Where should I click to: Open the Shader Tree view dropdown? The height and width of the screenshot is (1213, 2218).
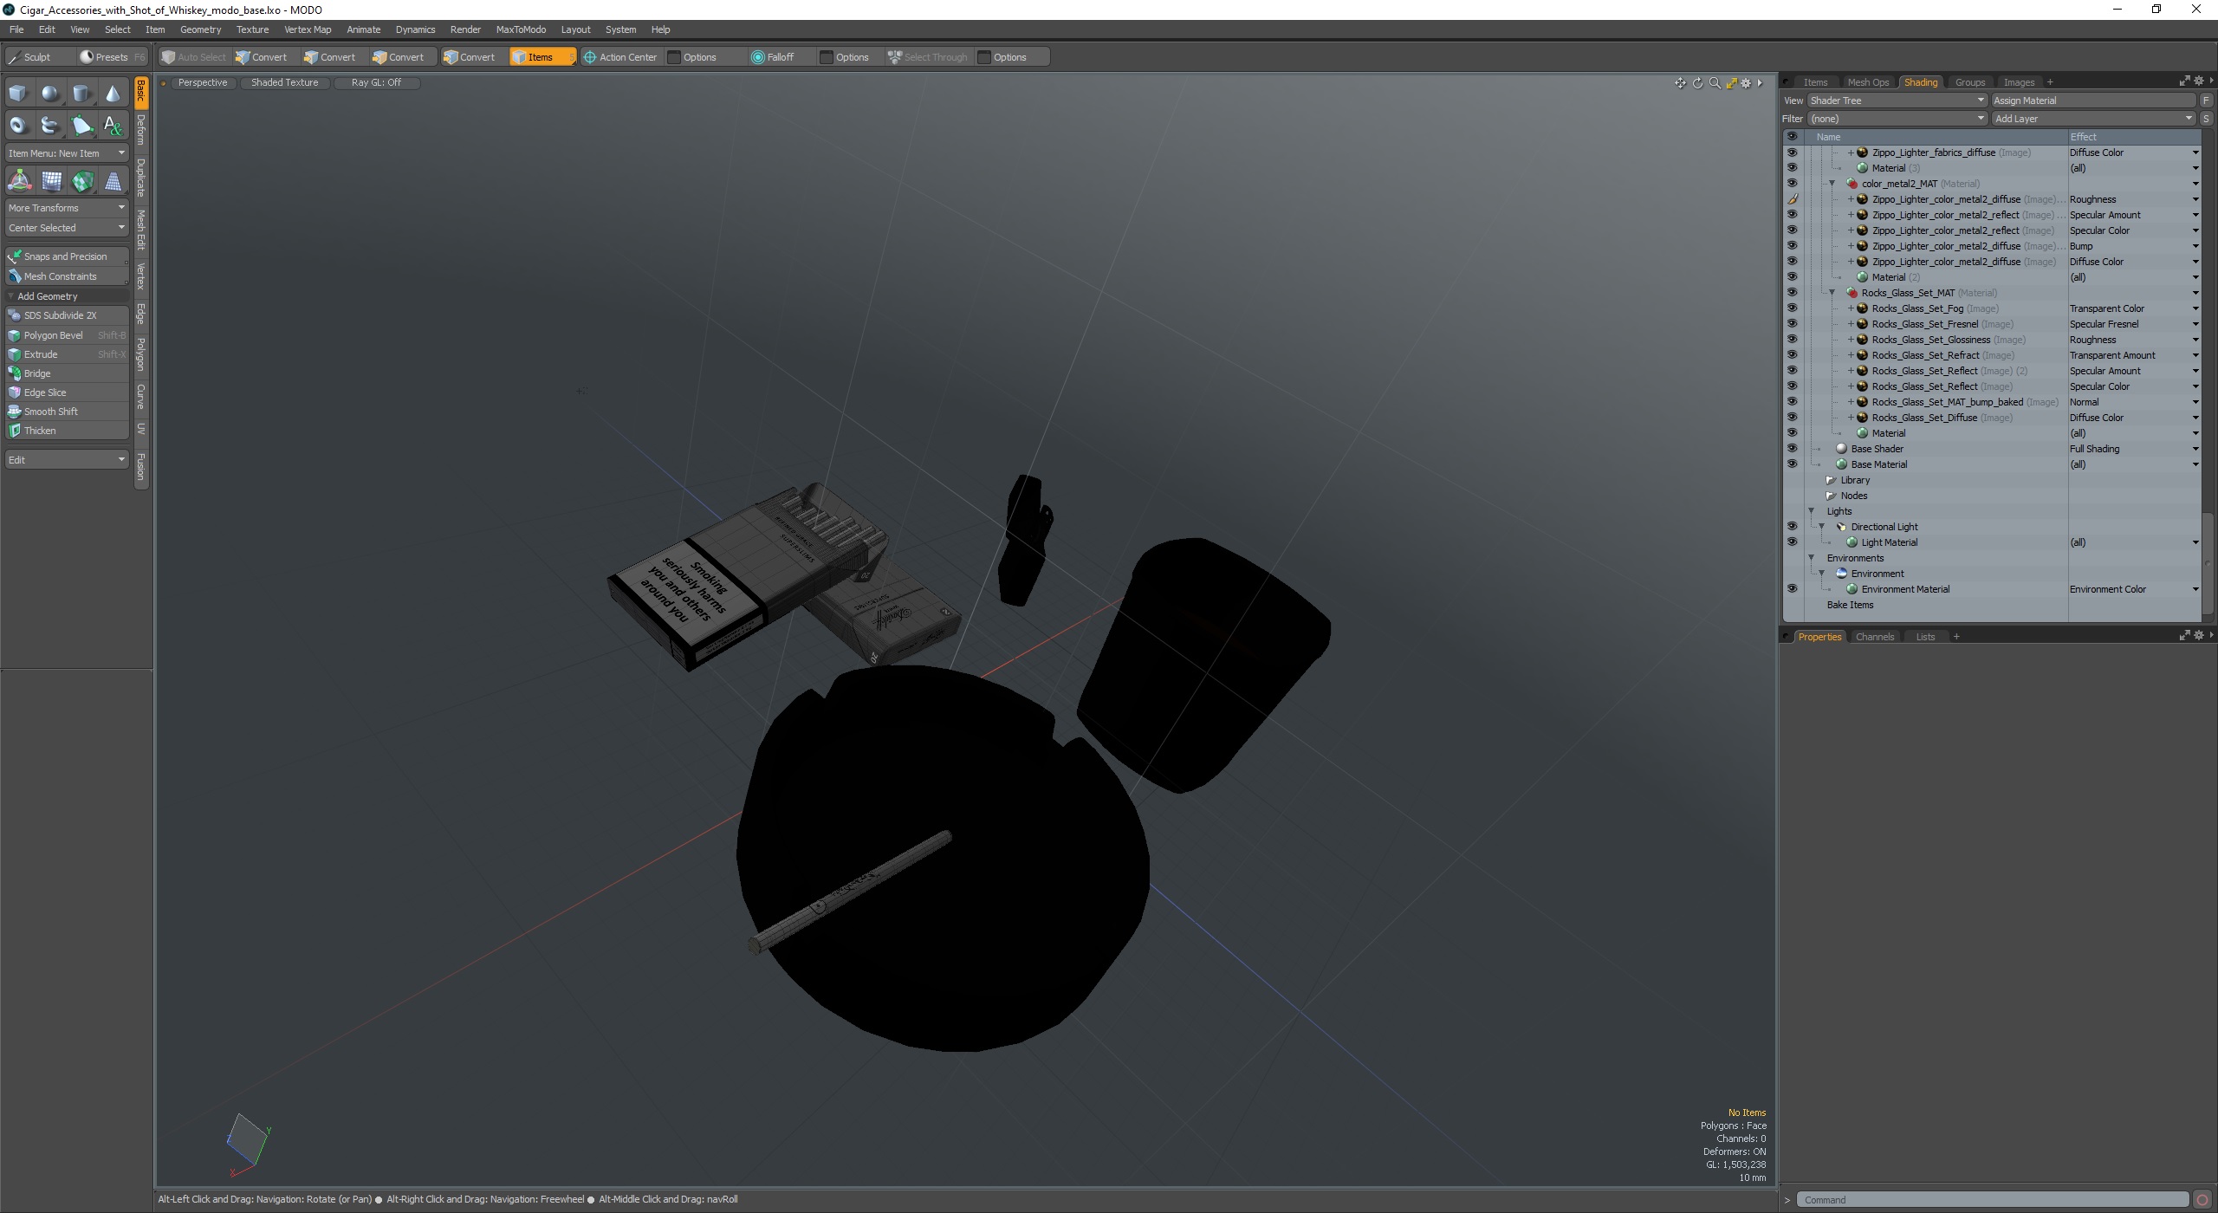(x=1896, y=101)
